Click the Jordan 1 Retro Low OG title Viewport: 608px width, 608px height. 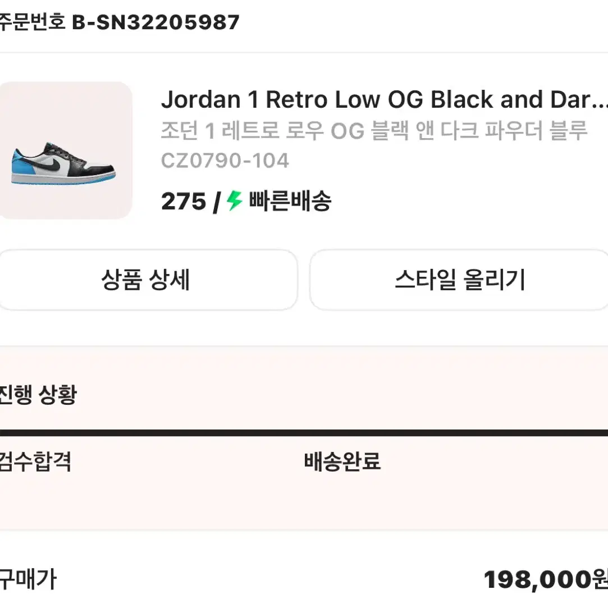[371, 99]
